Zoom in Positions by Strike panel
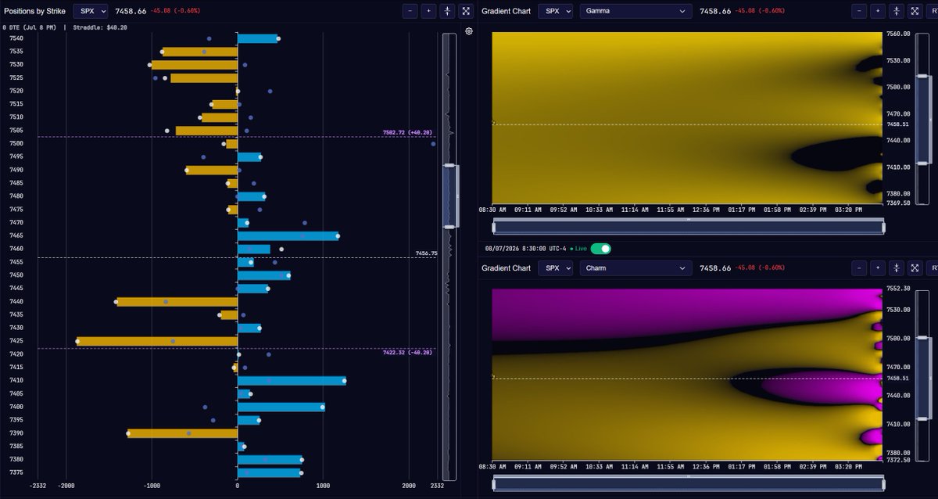Image resolution: width=938 pixels, height=499 pixels. (x=429, y=11)
